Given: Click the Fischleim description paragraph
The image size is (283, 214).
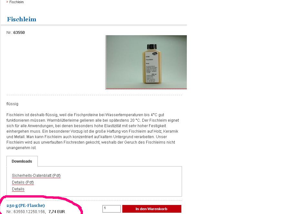Looking at the screenshot, I should (93, 131).
